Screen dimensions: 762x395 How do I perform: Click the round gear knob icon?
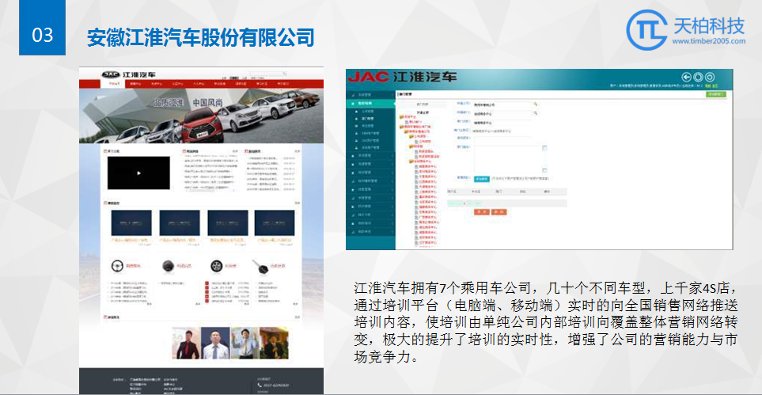(x=169, y=267)
